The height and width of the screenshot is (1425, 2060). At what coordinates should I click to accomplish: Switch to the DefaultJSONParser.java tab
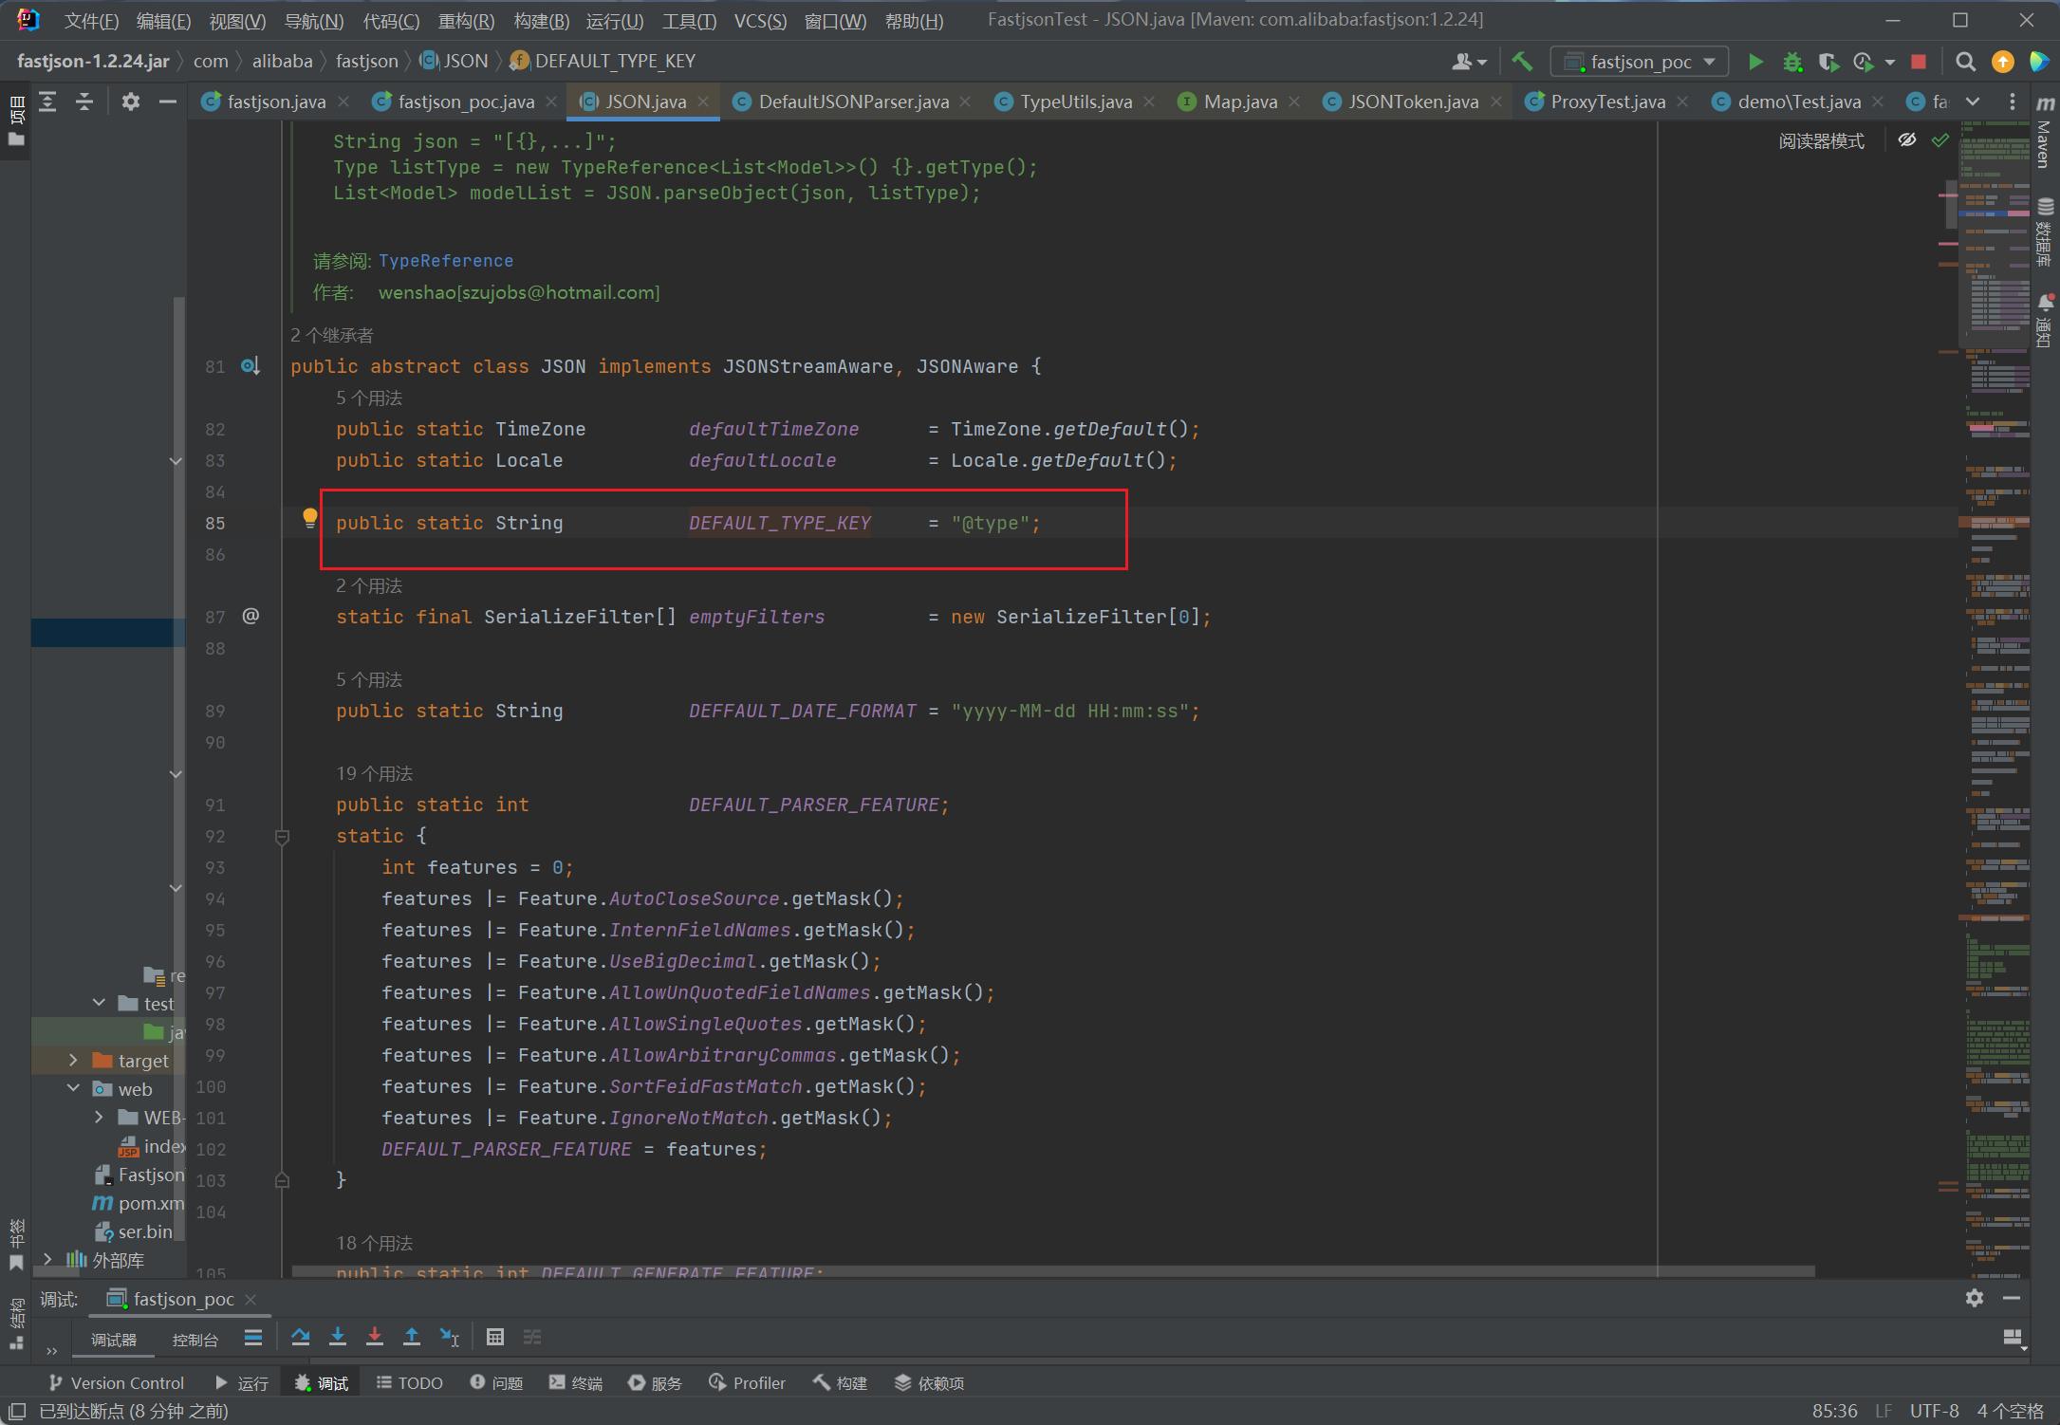coord(852,102)
